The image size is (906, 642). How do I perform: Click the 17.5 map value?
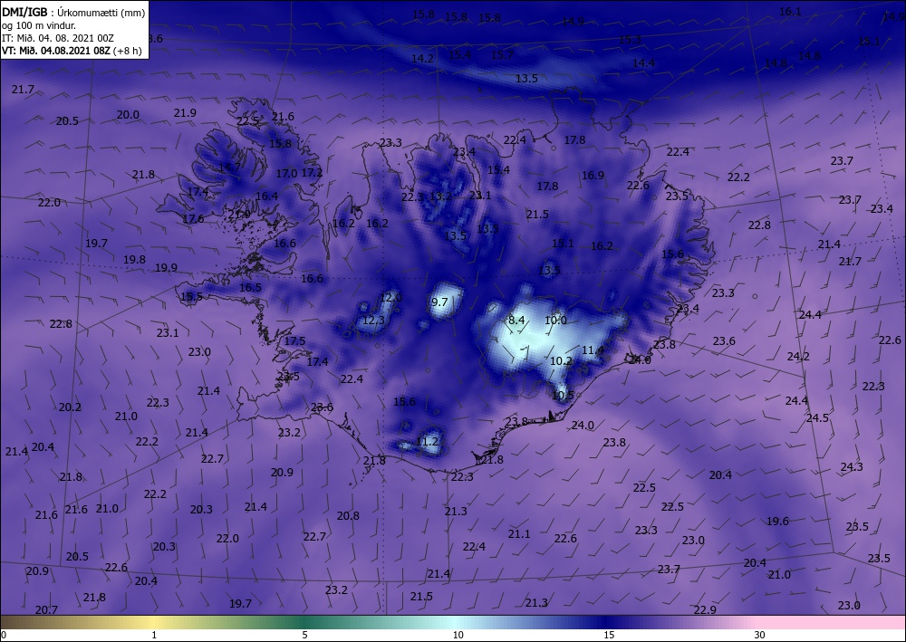(x=294, y=341)
